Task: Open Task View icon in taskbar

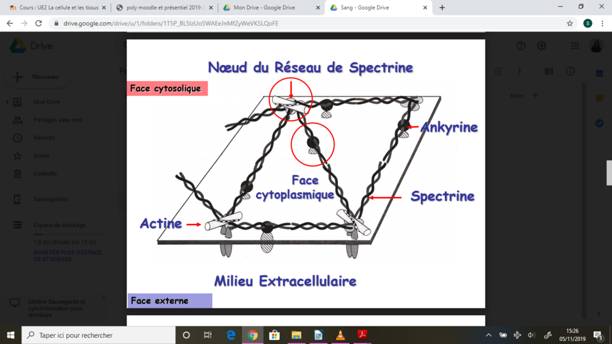Action: click(x=207, y=335)
